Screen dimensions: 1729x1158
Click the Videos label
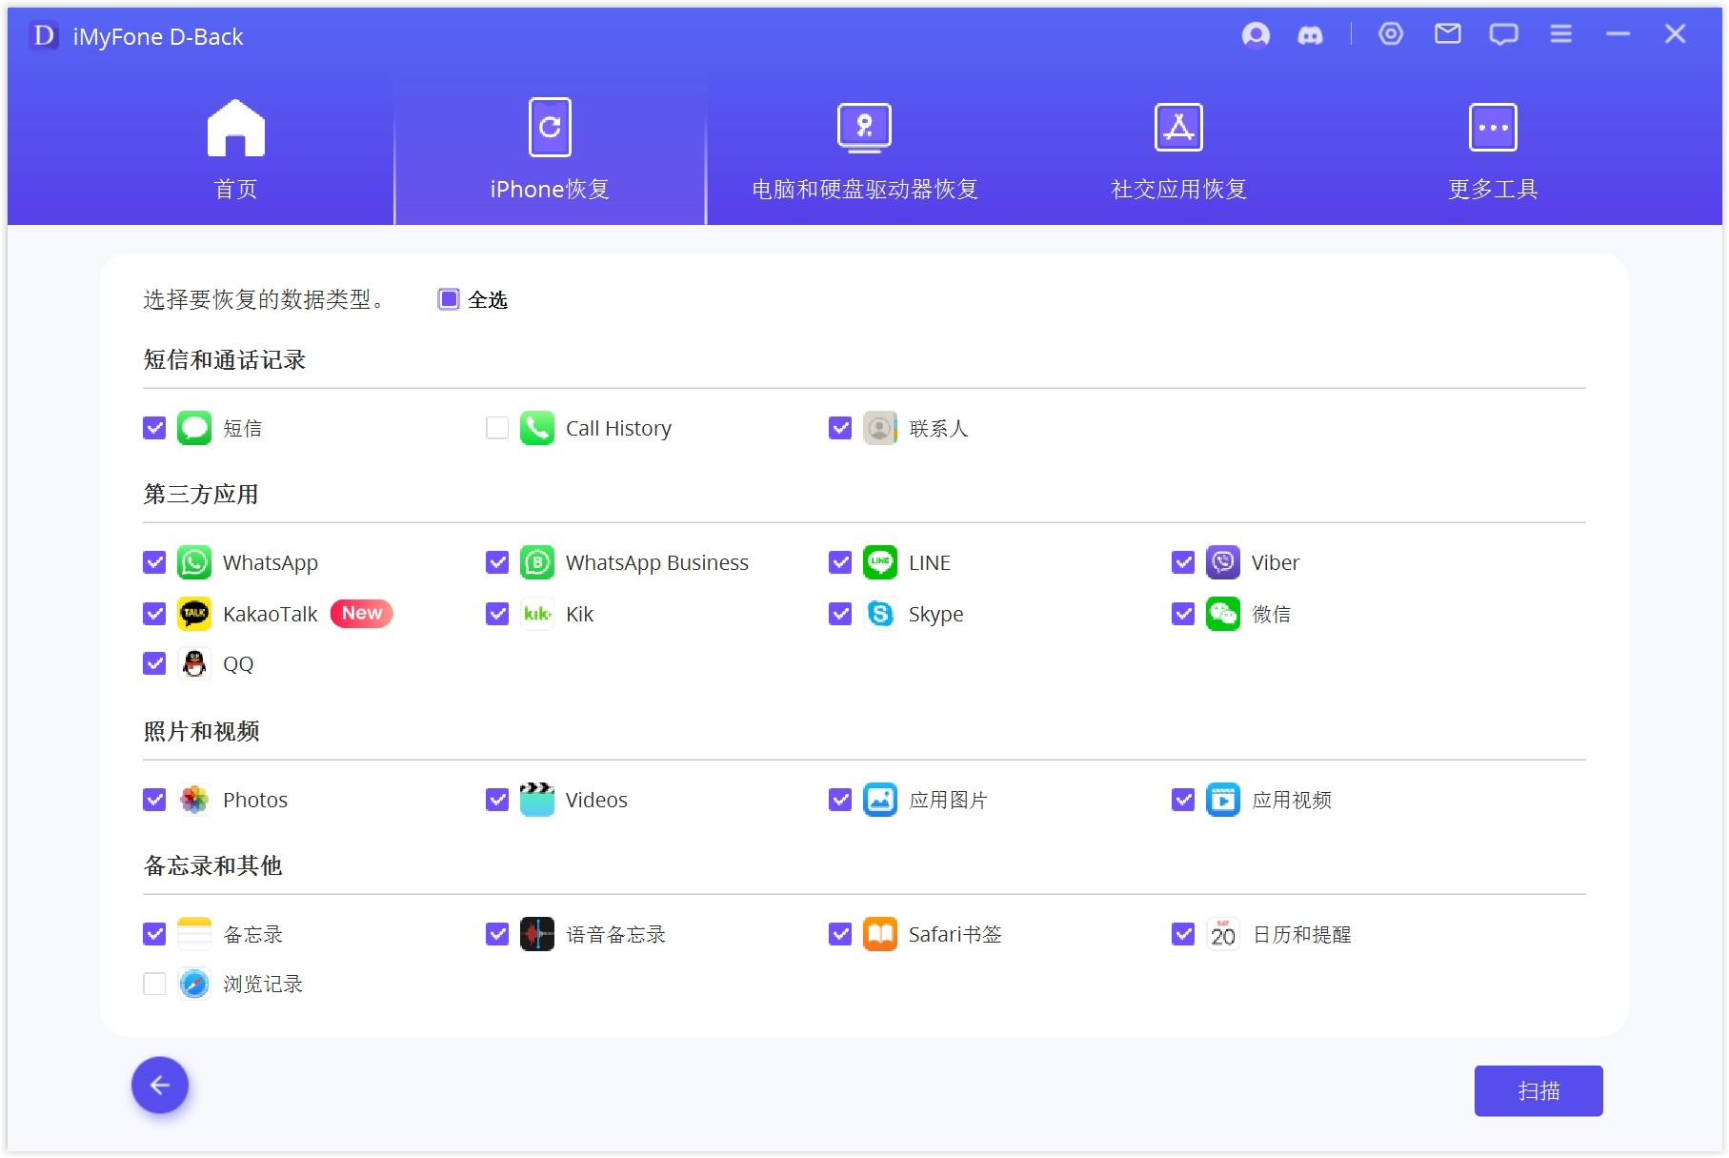(x=596, y=800)
